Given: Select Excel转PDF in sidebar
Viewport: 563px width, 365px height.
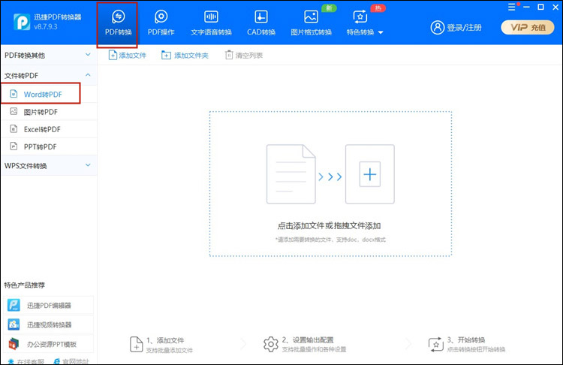Looking at the screenshot, I should pyautogui.click(x=50, y=129).
